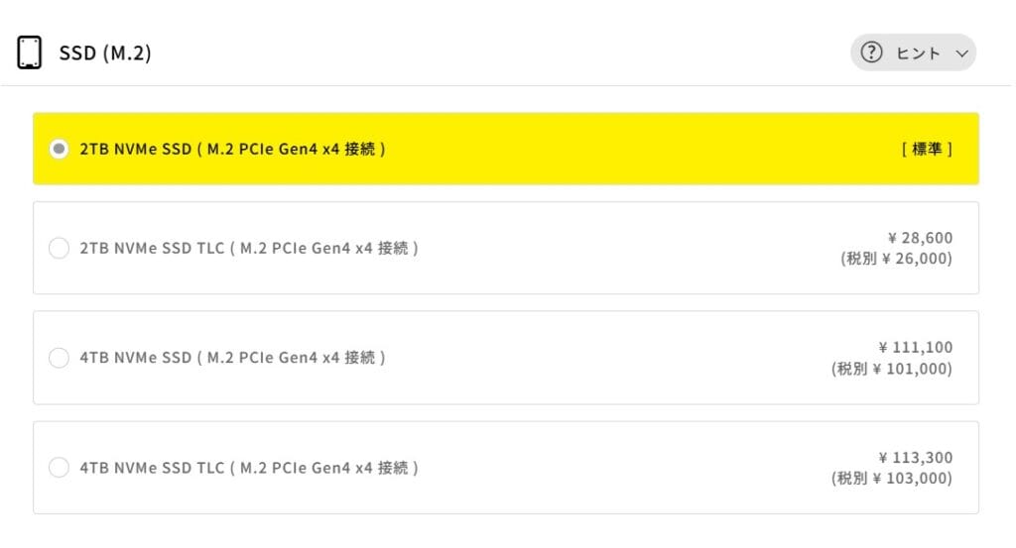Click the 税別 ¥26,000 tax-excluded price

pyautogui.click(x=895, y=259)
